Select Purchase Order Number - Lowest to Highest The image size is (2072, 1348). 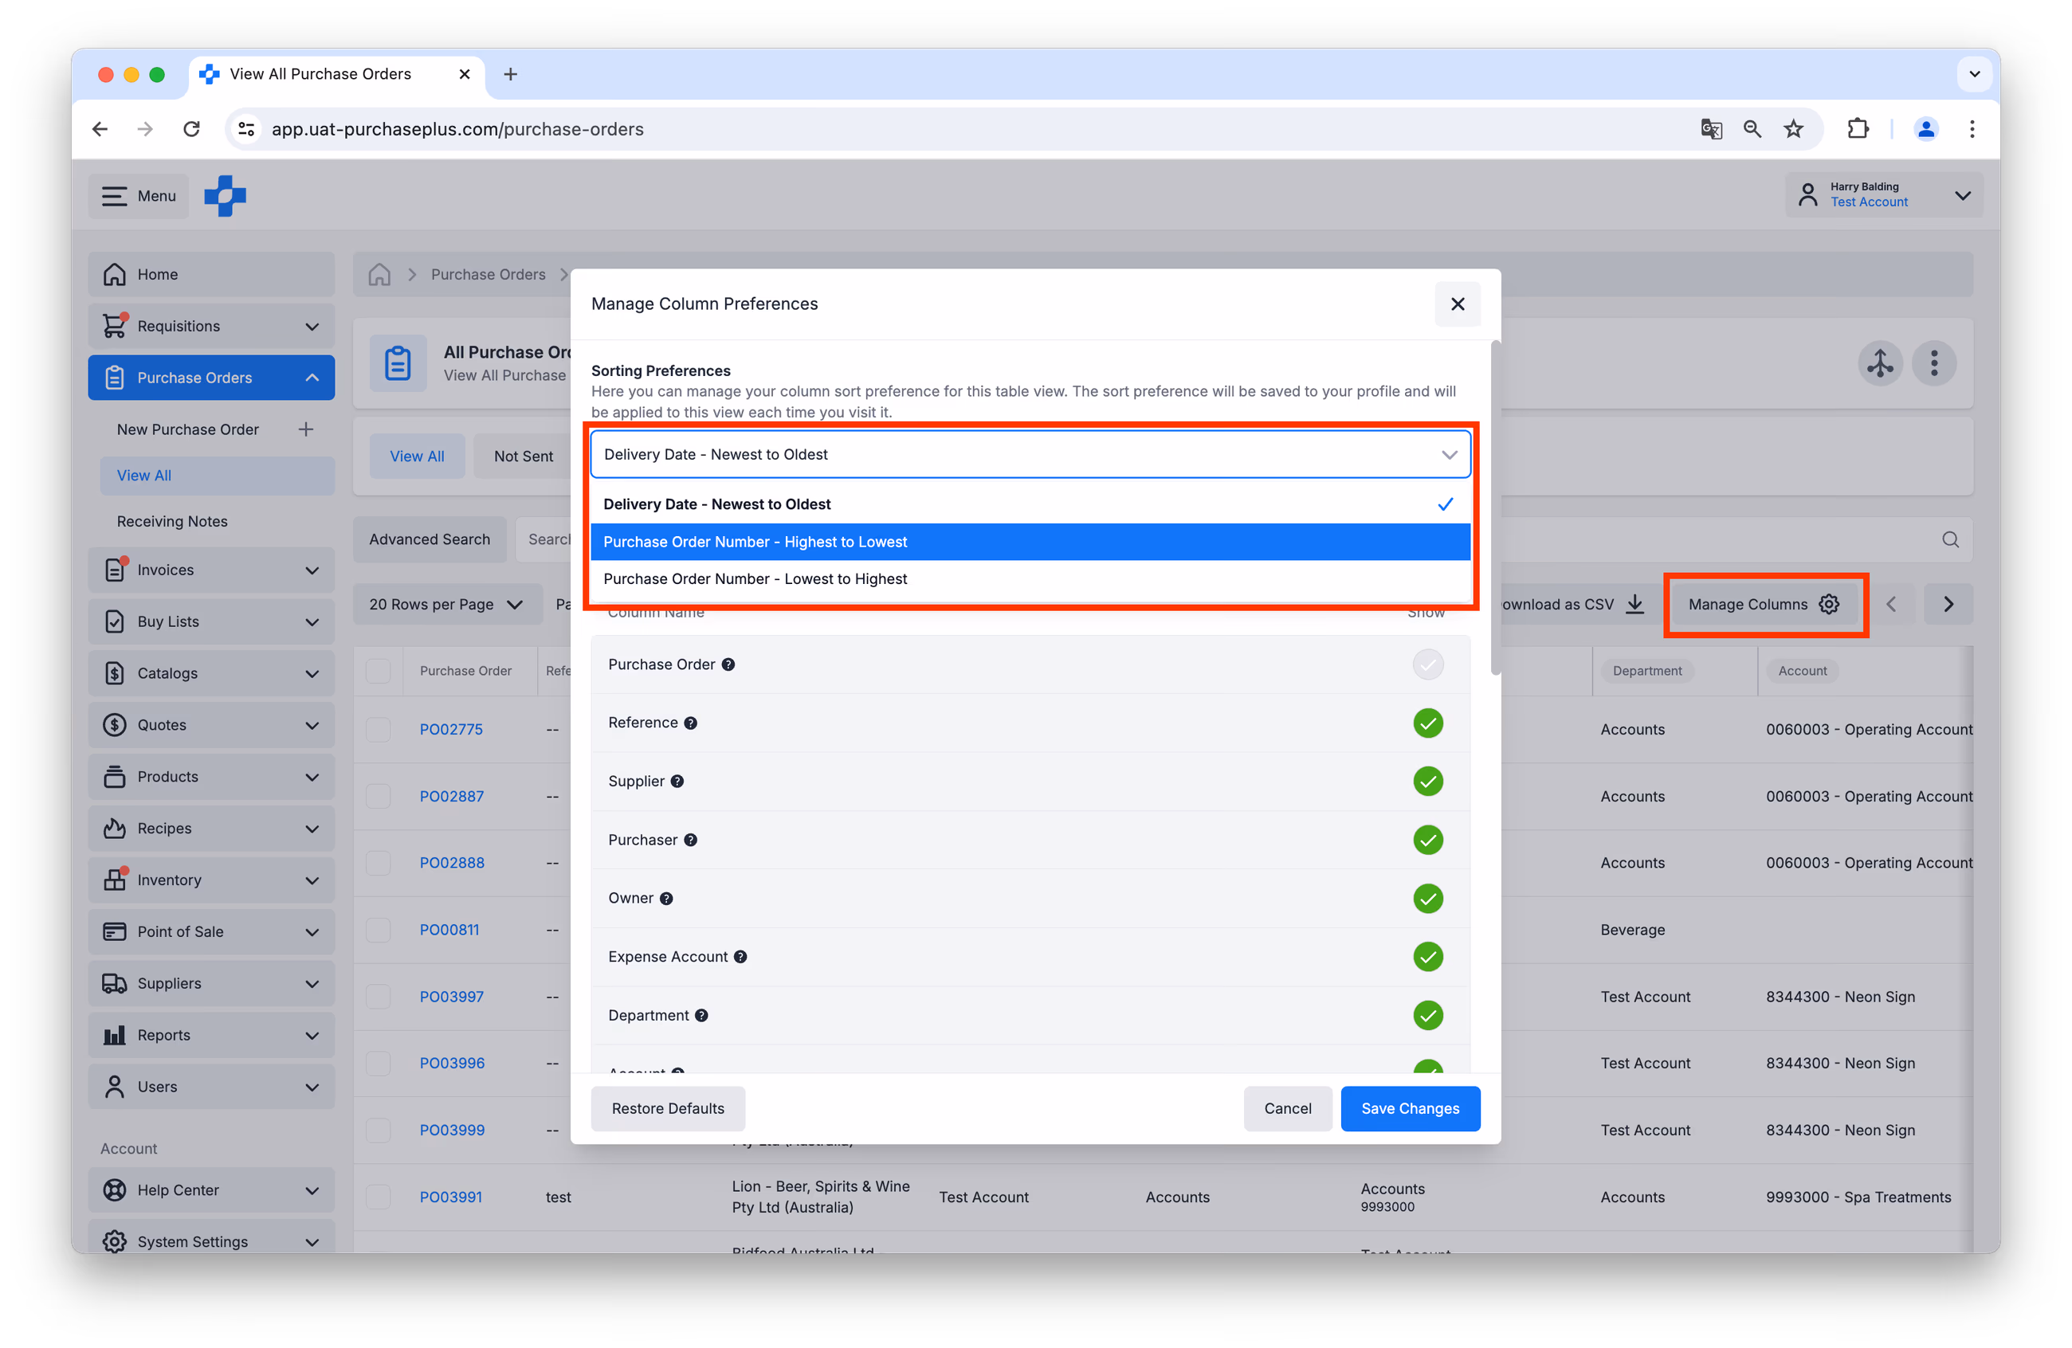coord(1030,578)
